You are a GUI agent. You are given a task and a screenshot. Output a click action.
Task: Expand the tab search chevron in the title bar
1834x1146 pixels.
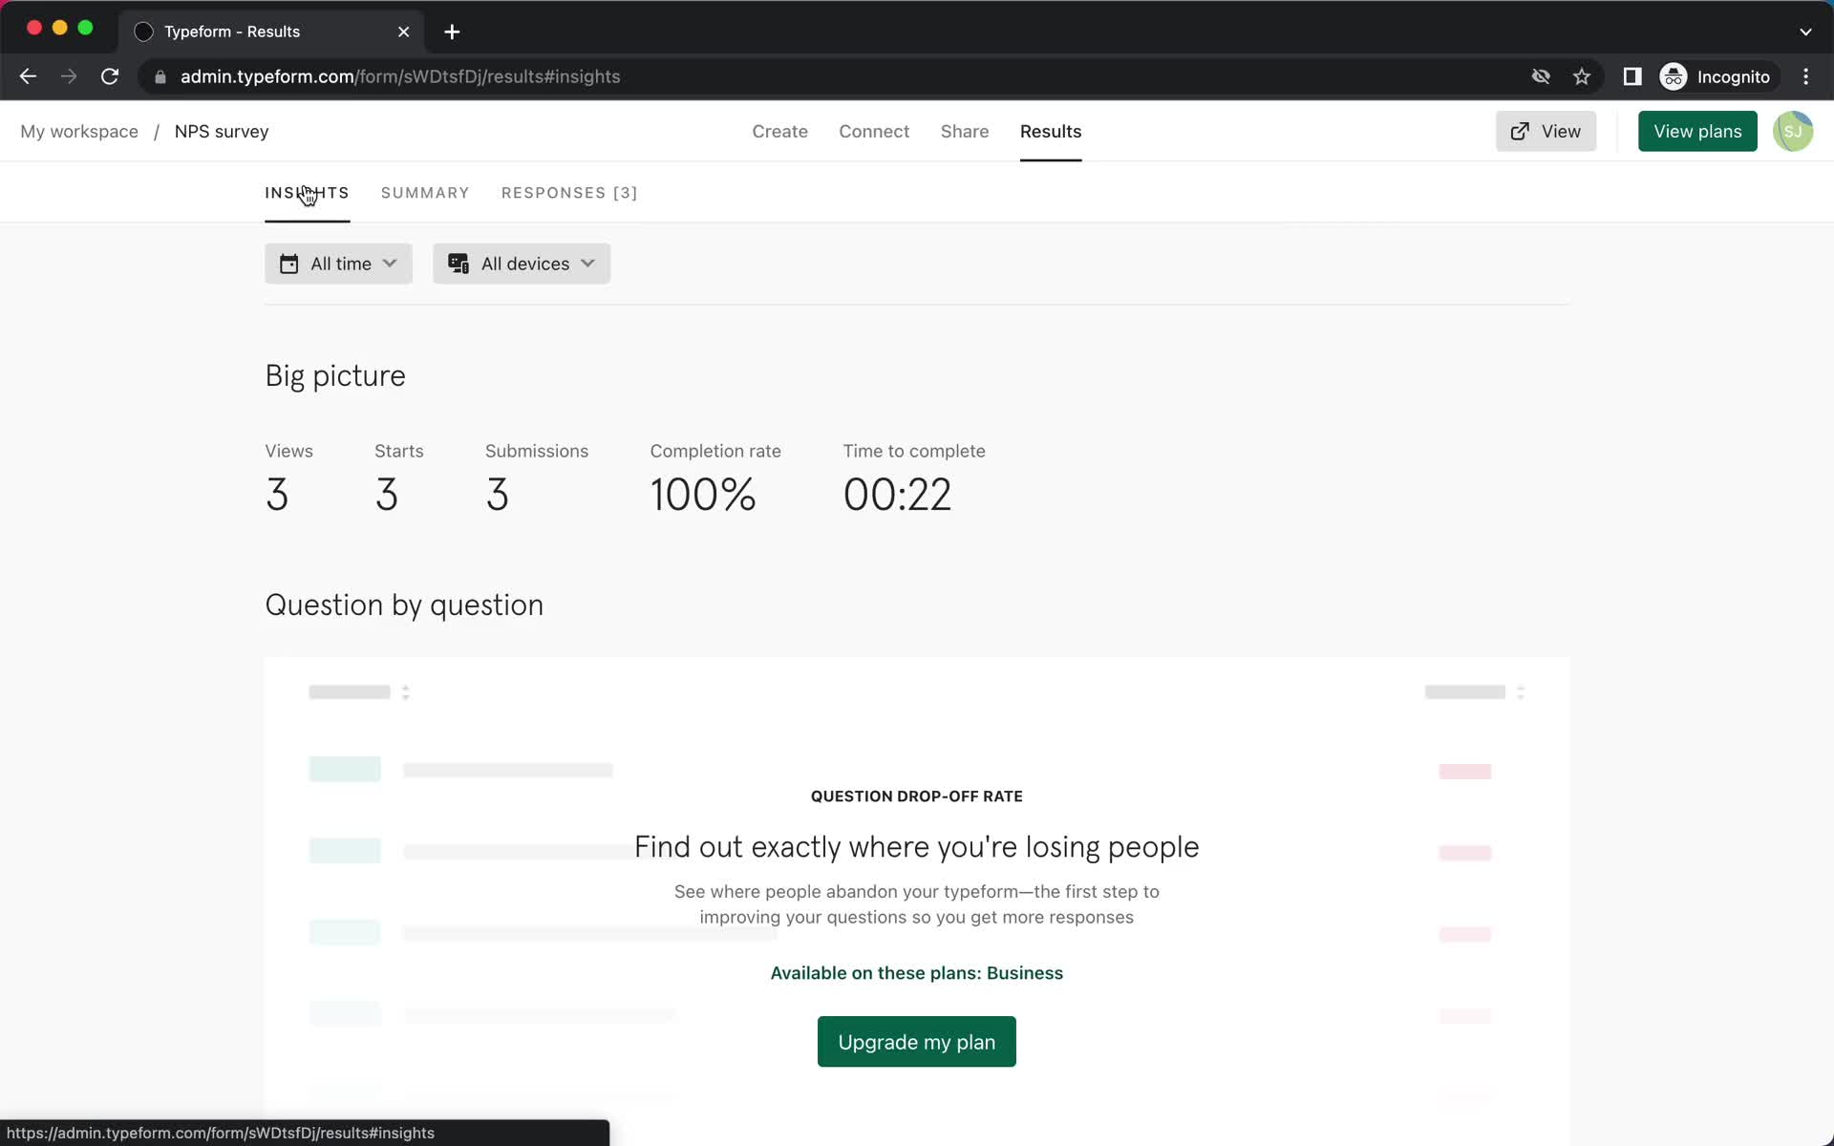click(x=1805, y=32)
